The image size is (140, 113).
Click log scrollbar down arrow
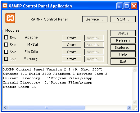pos(135,102)
